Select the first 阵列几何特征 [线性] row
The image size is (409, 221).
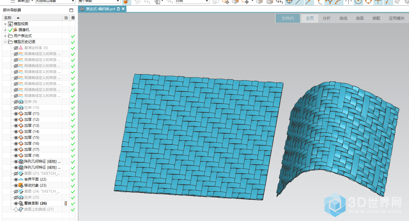point(39,161)
